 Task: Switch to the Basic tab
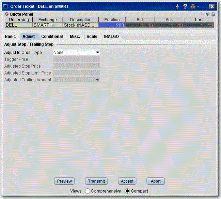click(10, 36)
